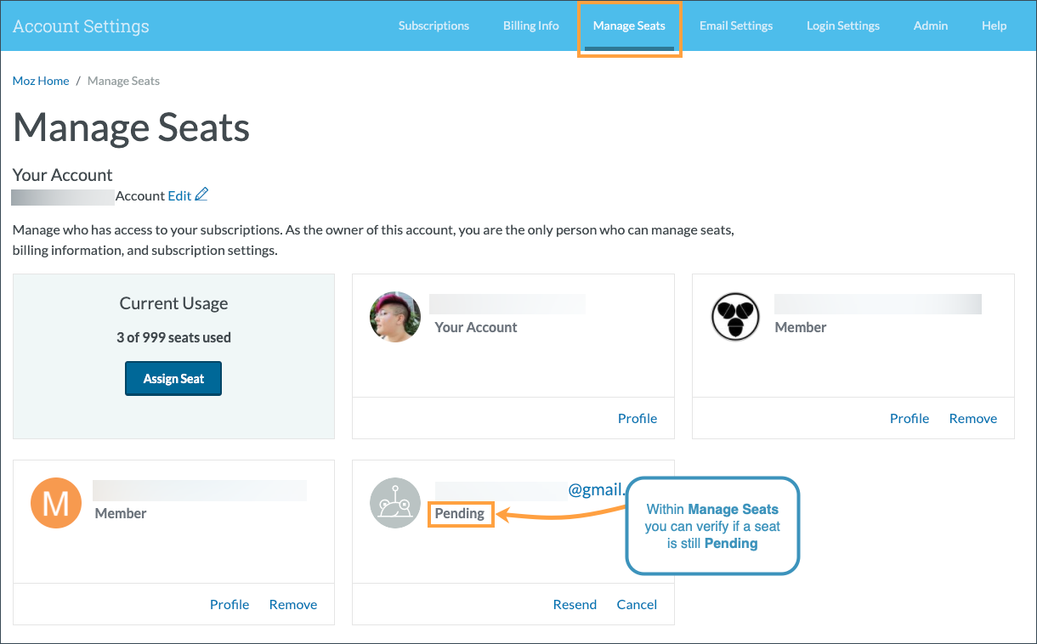
Task: Switch to the Manage Seats tab
Action: (629, 25)
